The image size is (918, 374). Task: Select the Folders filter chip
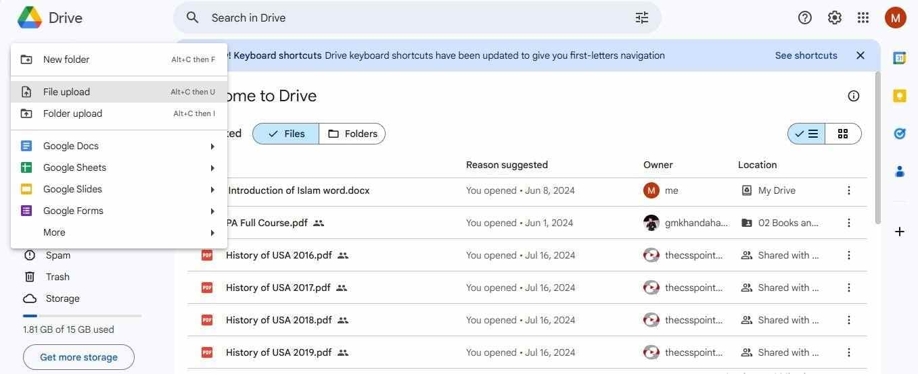pos(352,134)
